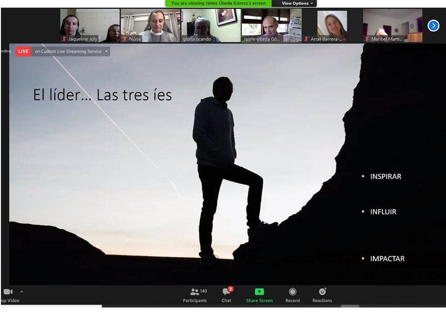Select Arcel Barrera's video thumbnail
The height and width of the screenshot is (314, 446).
[x=332, y=26]
